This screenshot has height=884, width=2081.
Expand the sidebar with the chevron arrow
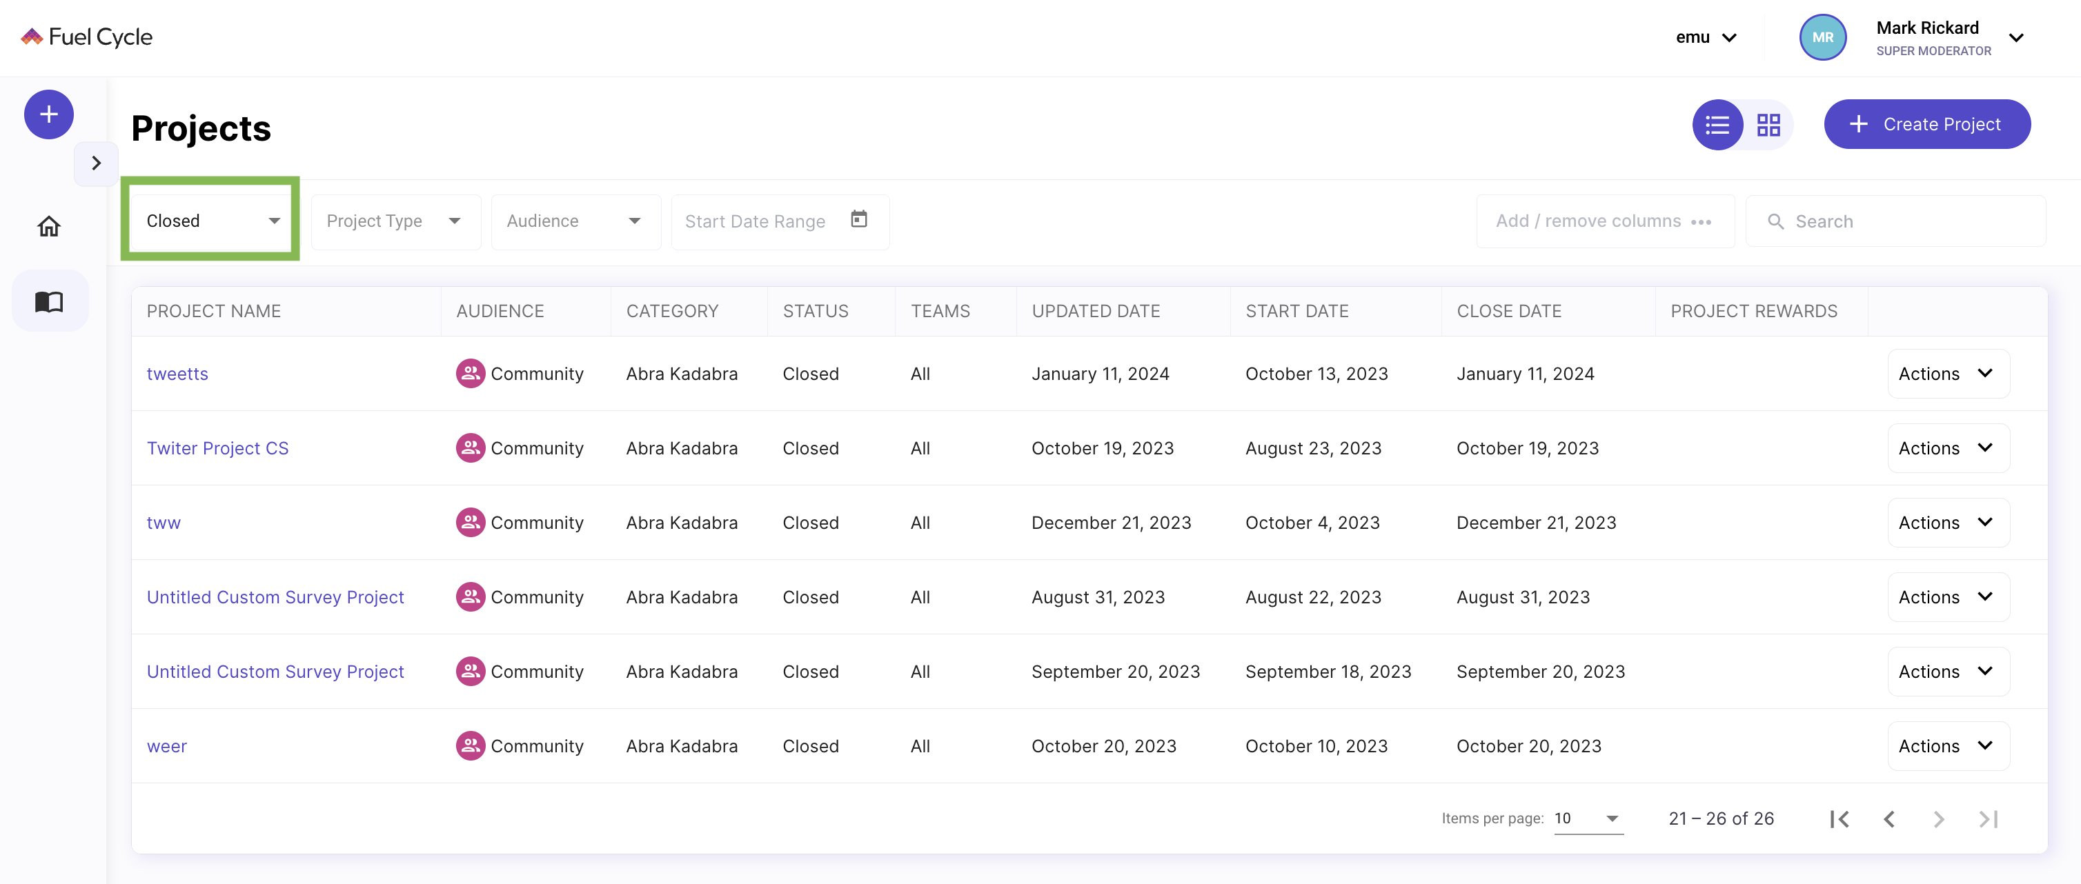click(x=96, y=163)
